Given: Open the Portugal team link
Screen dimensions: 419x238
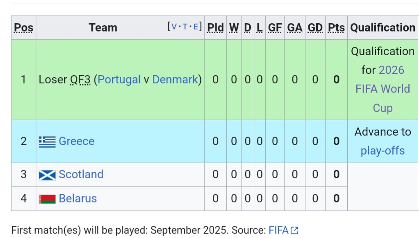Looking at the screenshot, I should pos(119,79).
